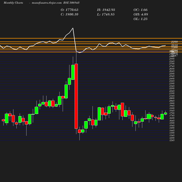Click the 1245 price axis label
This screenshot has height=182, width=182.
click(172, 140)
